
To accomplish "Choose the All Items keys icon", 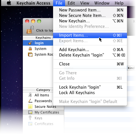I will pyautogui.click(x=30, y=95).
